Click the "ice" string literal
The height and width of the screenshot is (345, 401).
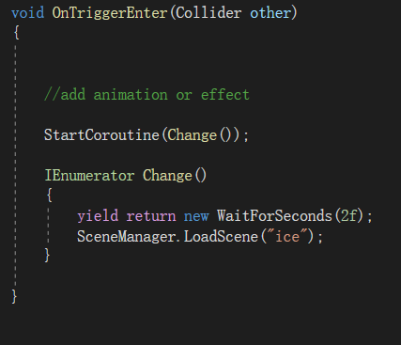287,236
